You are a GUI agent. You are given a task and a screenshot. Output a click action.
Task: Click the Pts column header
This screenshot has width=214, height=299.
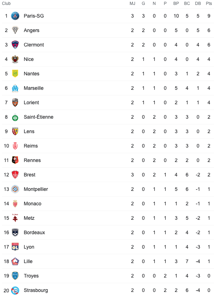pos(209,4)
